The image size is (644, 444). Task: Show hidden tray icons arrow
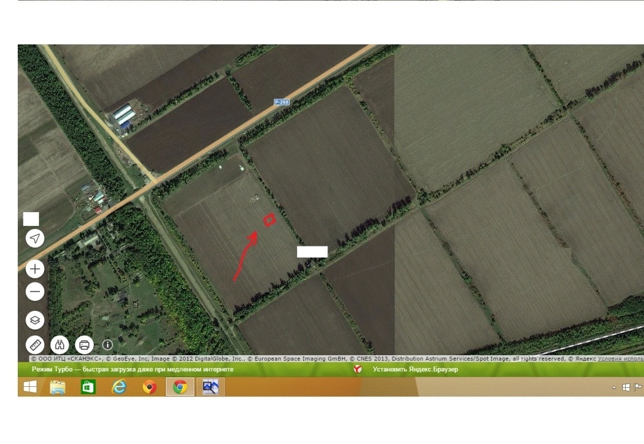614,387
